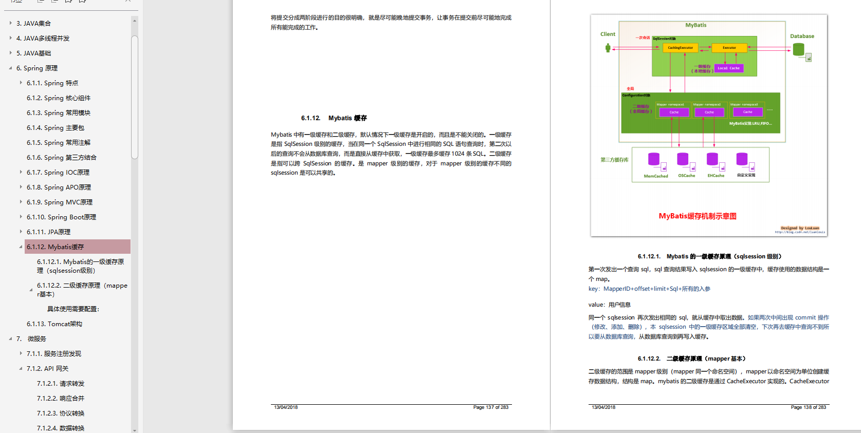Expand the '6.1.9. Spring MVC原理' bookmark
This screenshot has height=433, width=861.
21,202
